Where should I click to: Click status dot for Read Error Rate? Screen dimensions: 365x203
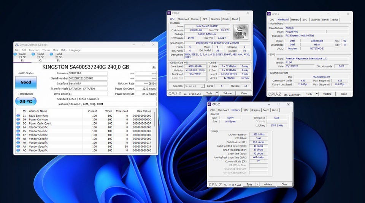[x=18, y=116]
